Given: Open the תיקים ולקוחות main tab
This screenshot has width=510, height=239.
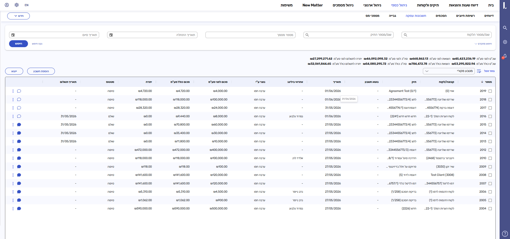Looking at the screenshot, I should (x=428, y=5).
